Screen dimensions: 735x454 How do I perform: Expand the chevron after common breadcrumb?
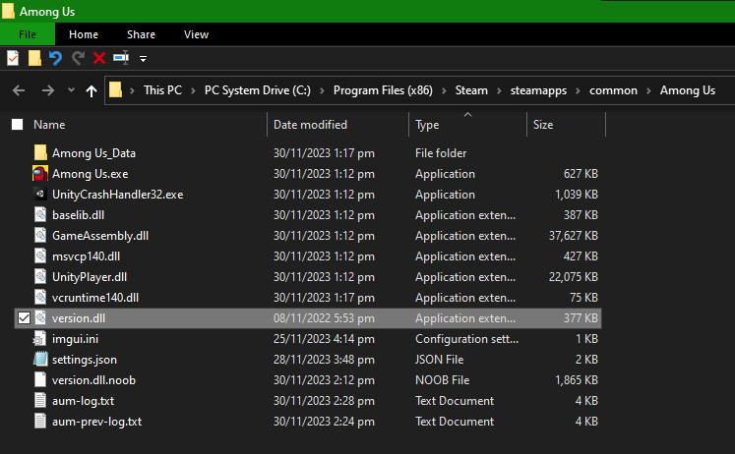point(648,90)
